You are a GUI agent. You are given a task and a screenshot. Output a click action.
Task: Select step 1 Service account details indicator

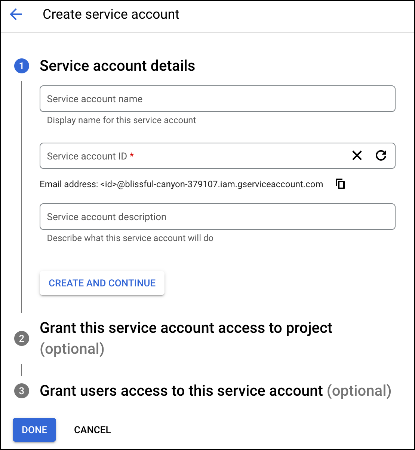click(x=21, y=66)
